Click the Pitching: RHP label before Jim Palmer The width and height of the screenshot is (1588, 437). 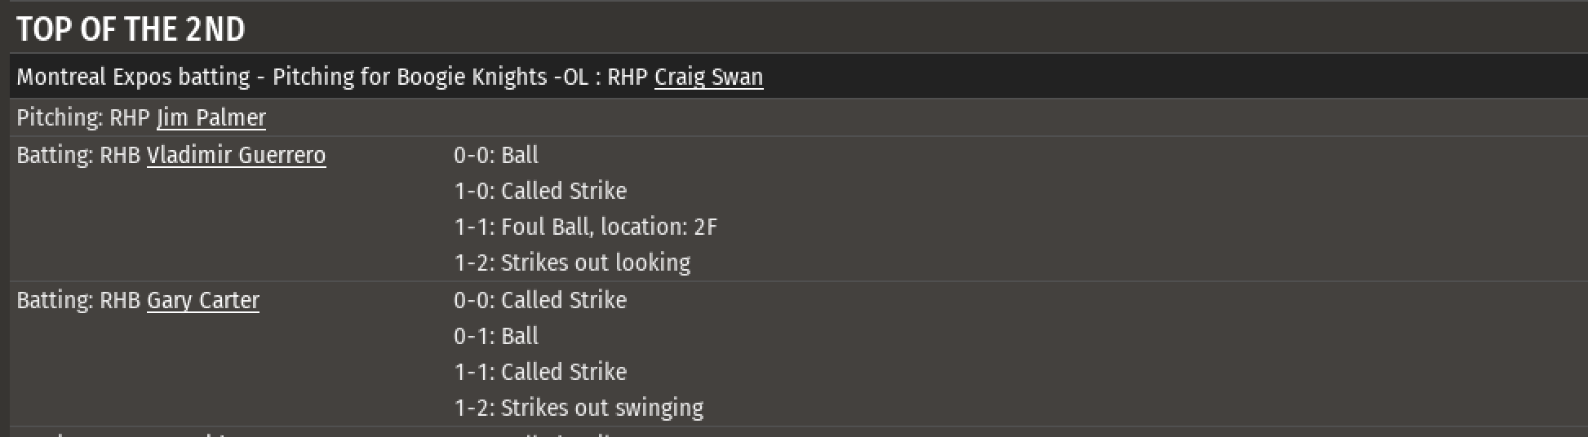tap(84, 117)
